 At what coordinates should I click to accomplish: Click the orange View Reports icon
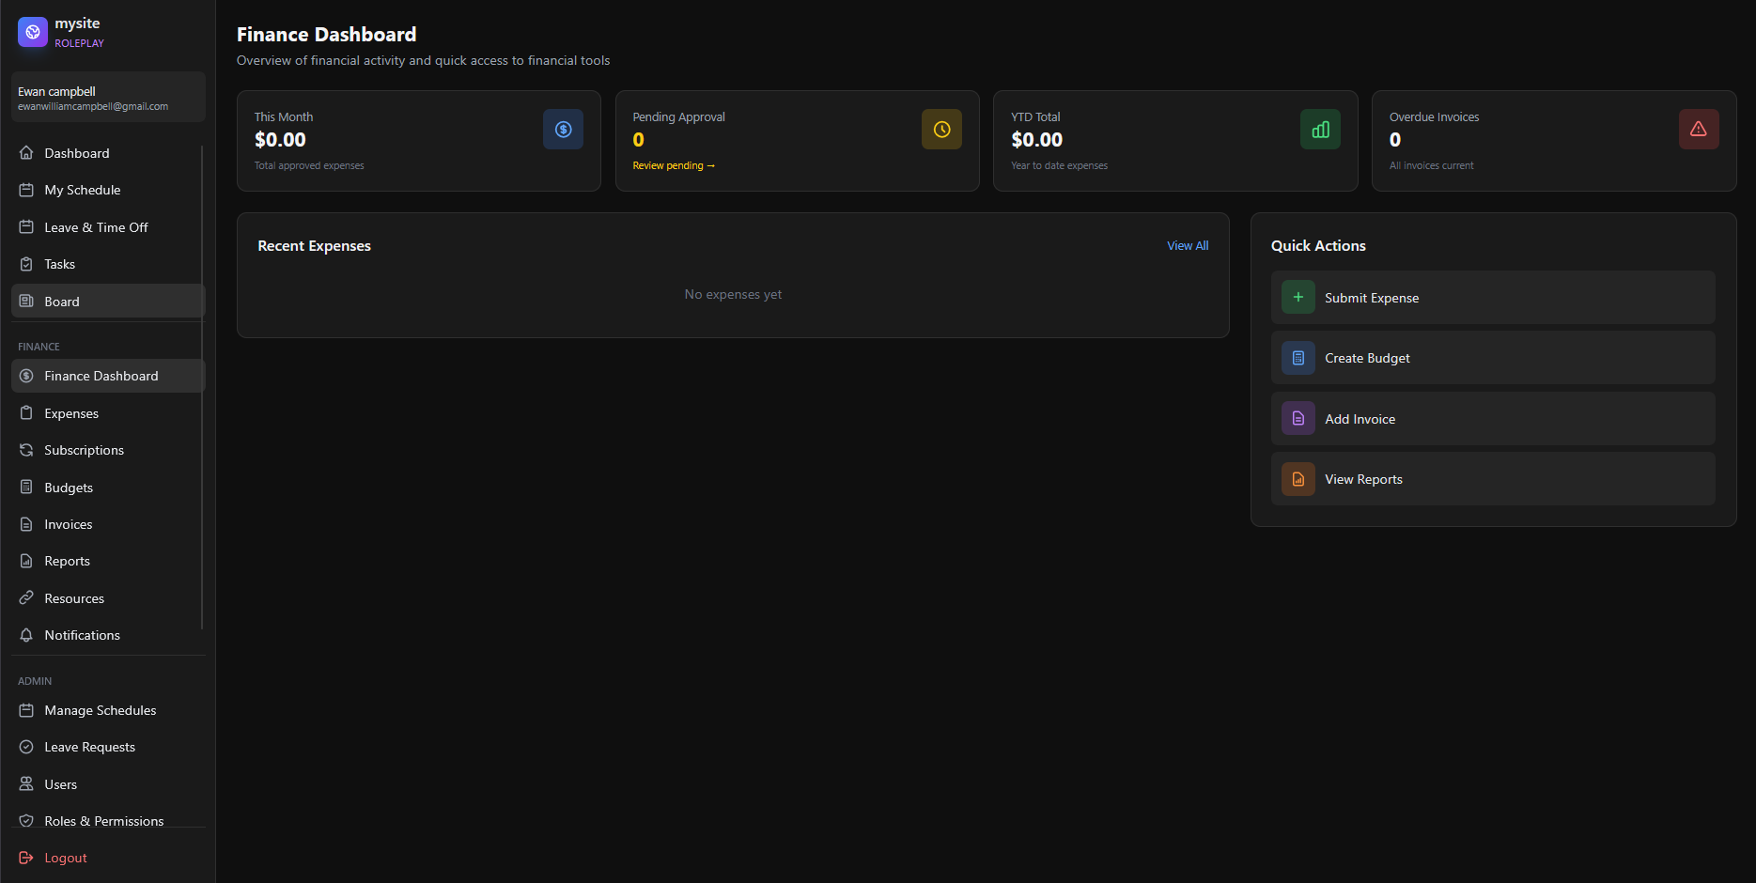click(x=1298, y=479)
